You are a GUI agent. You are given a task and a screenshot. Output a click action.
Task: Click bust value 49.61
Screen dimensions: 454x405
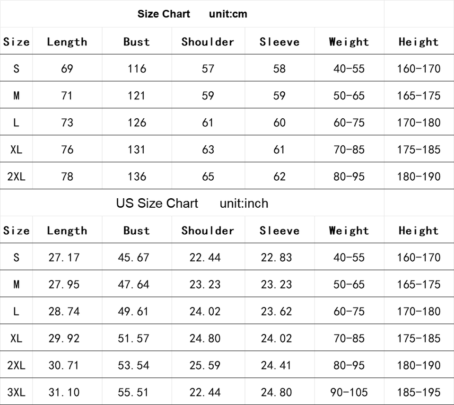click(x=134, y=312)
